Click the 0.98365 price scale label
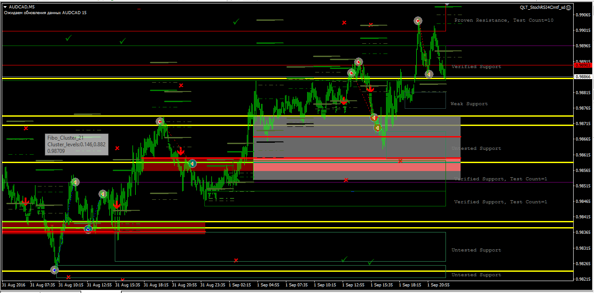594x293 pixels. [583, 232]
